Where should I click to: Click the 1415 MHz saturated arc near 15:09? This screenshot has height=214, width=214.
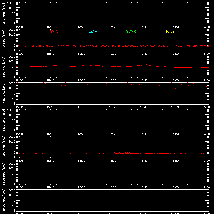46,83
